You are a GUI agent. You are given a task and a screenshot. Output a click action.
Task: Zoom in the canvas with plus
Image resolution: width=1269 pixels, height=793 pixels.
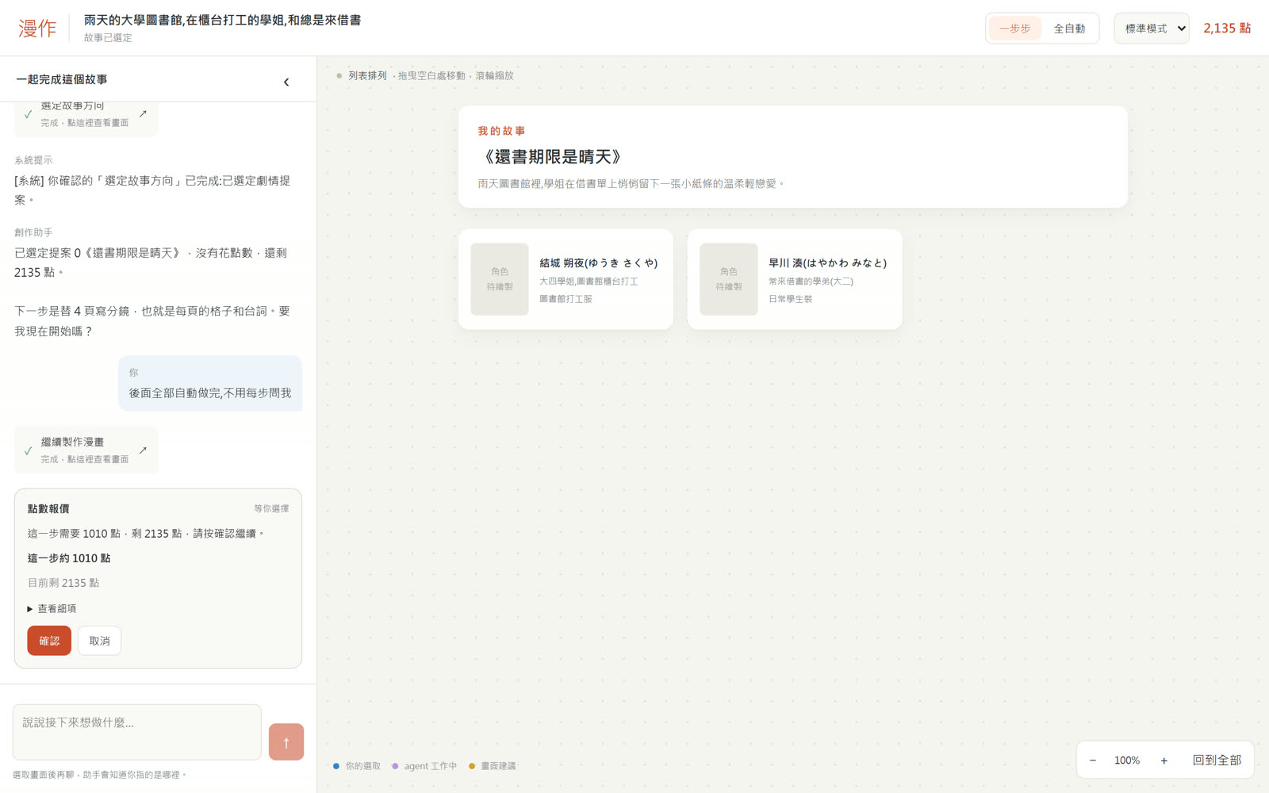pos(1164,760)
